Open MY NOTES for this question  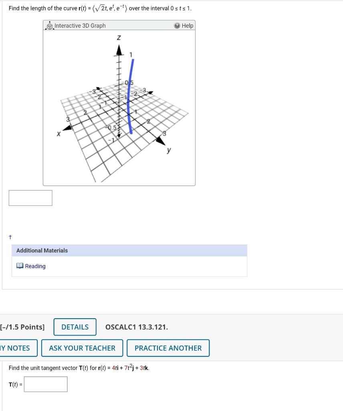coord(16,348)
